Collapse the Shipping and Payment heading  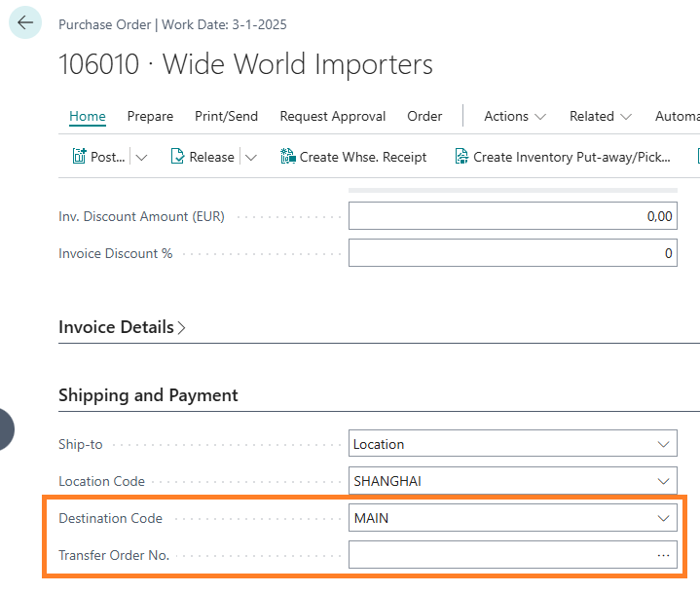tap(148, 395)
